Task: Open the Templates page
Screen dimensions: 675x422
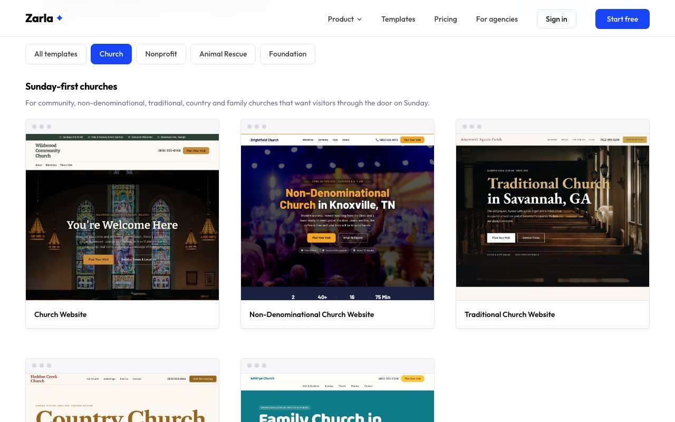Action: click(398, 19)
